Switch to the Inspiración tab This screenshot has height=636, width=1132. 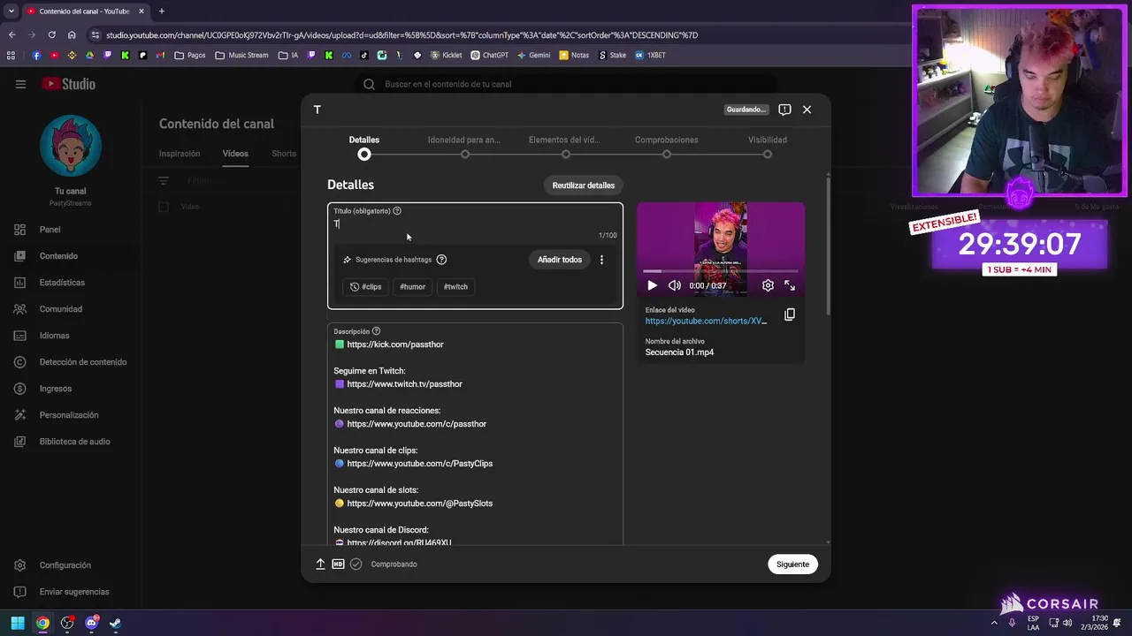coord(180,154)
